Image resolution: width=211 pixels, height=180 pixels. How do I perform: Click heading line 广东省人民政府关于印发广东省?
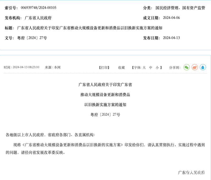(105, 85)
